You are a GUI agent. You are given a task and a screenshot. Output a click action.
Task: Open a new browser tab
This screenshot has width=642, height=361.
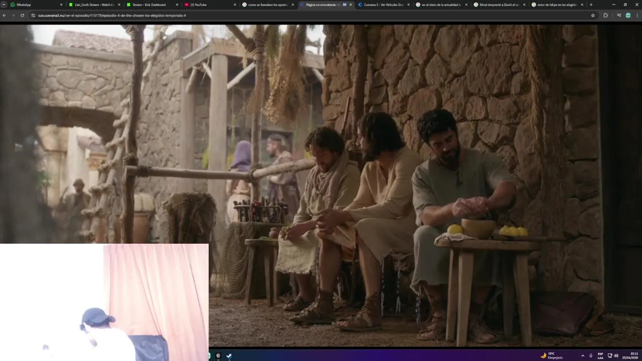(x=591, y=5)
